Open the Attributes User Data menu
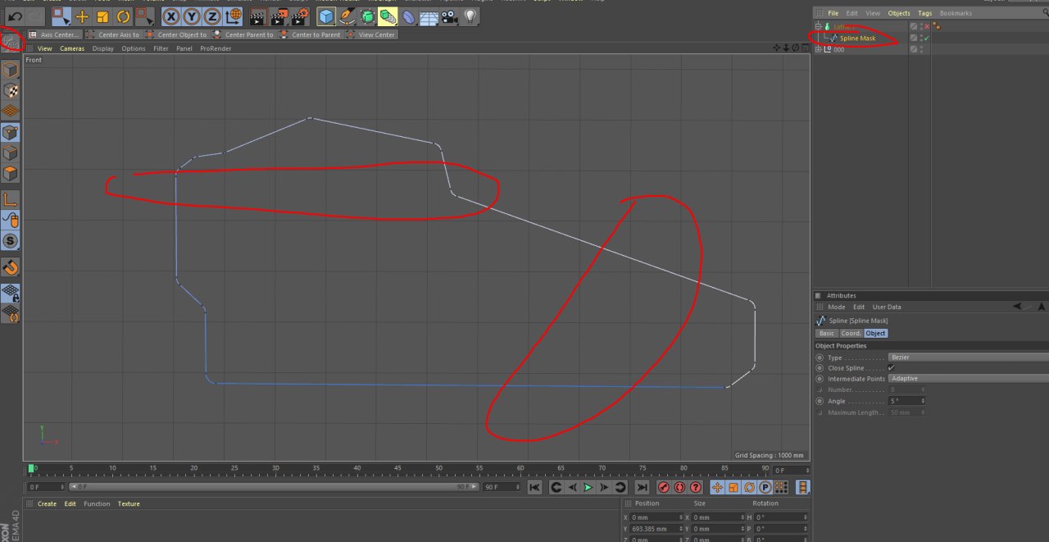The width and height of the screenshot is (1049, 542). [x=886, y=307]
